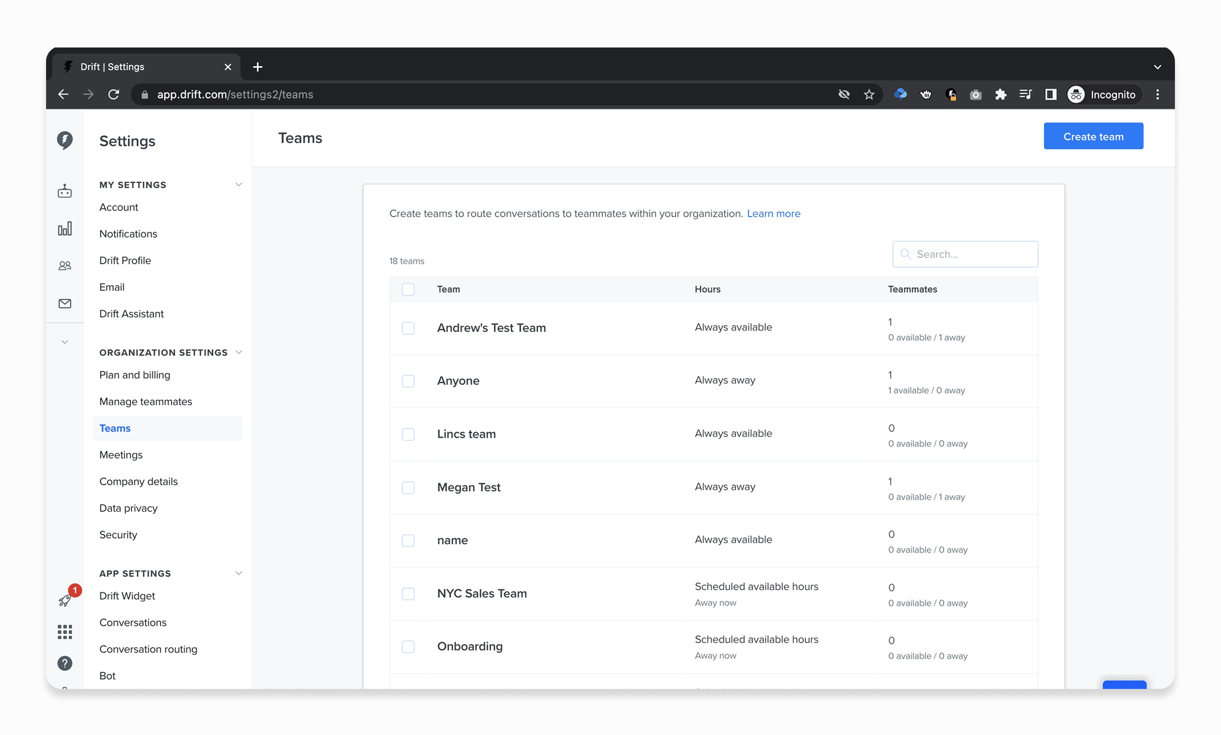
Task: Bookmark page with star icon
Action: tap(869, 95)
